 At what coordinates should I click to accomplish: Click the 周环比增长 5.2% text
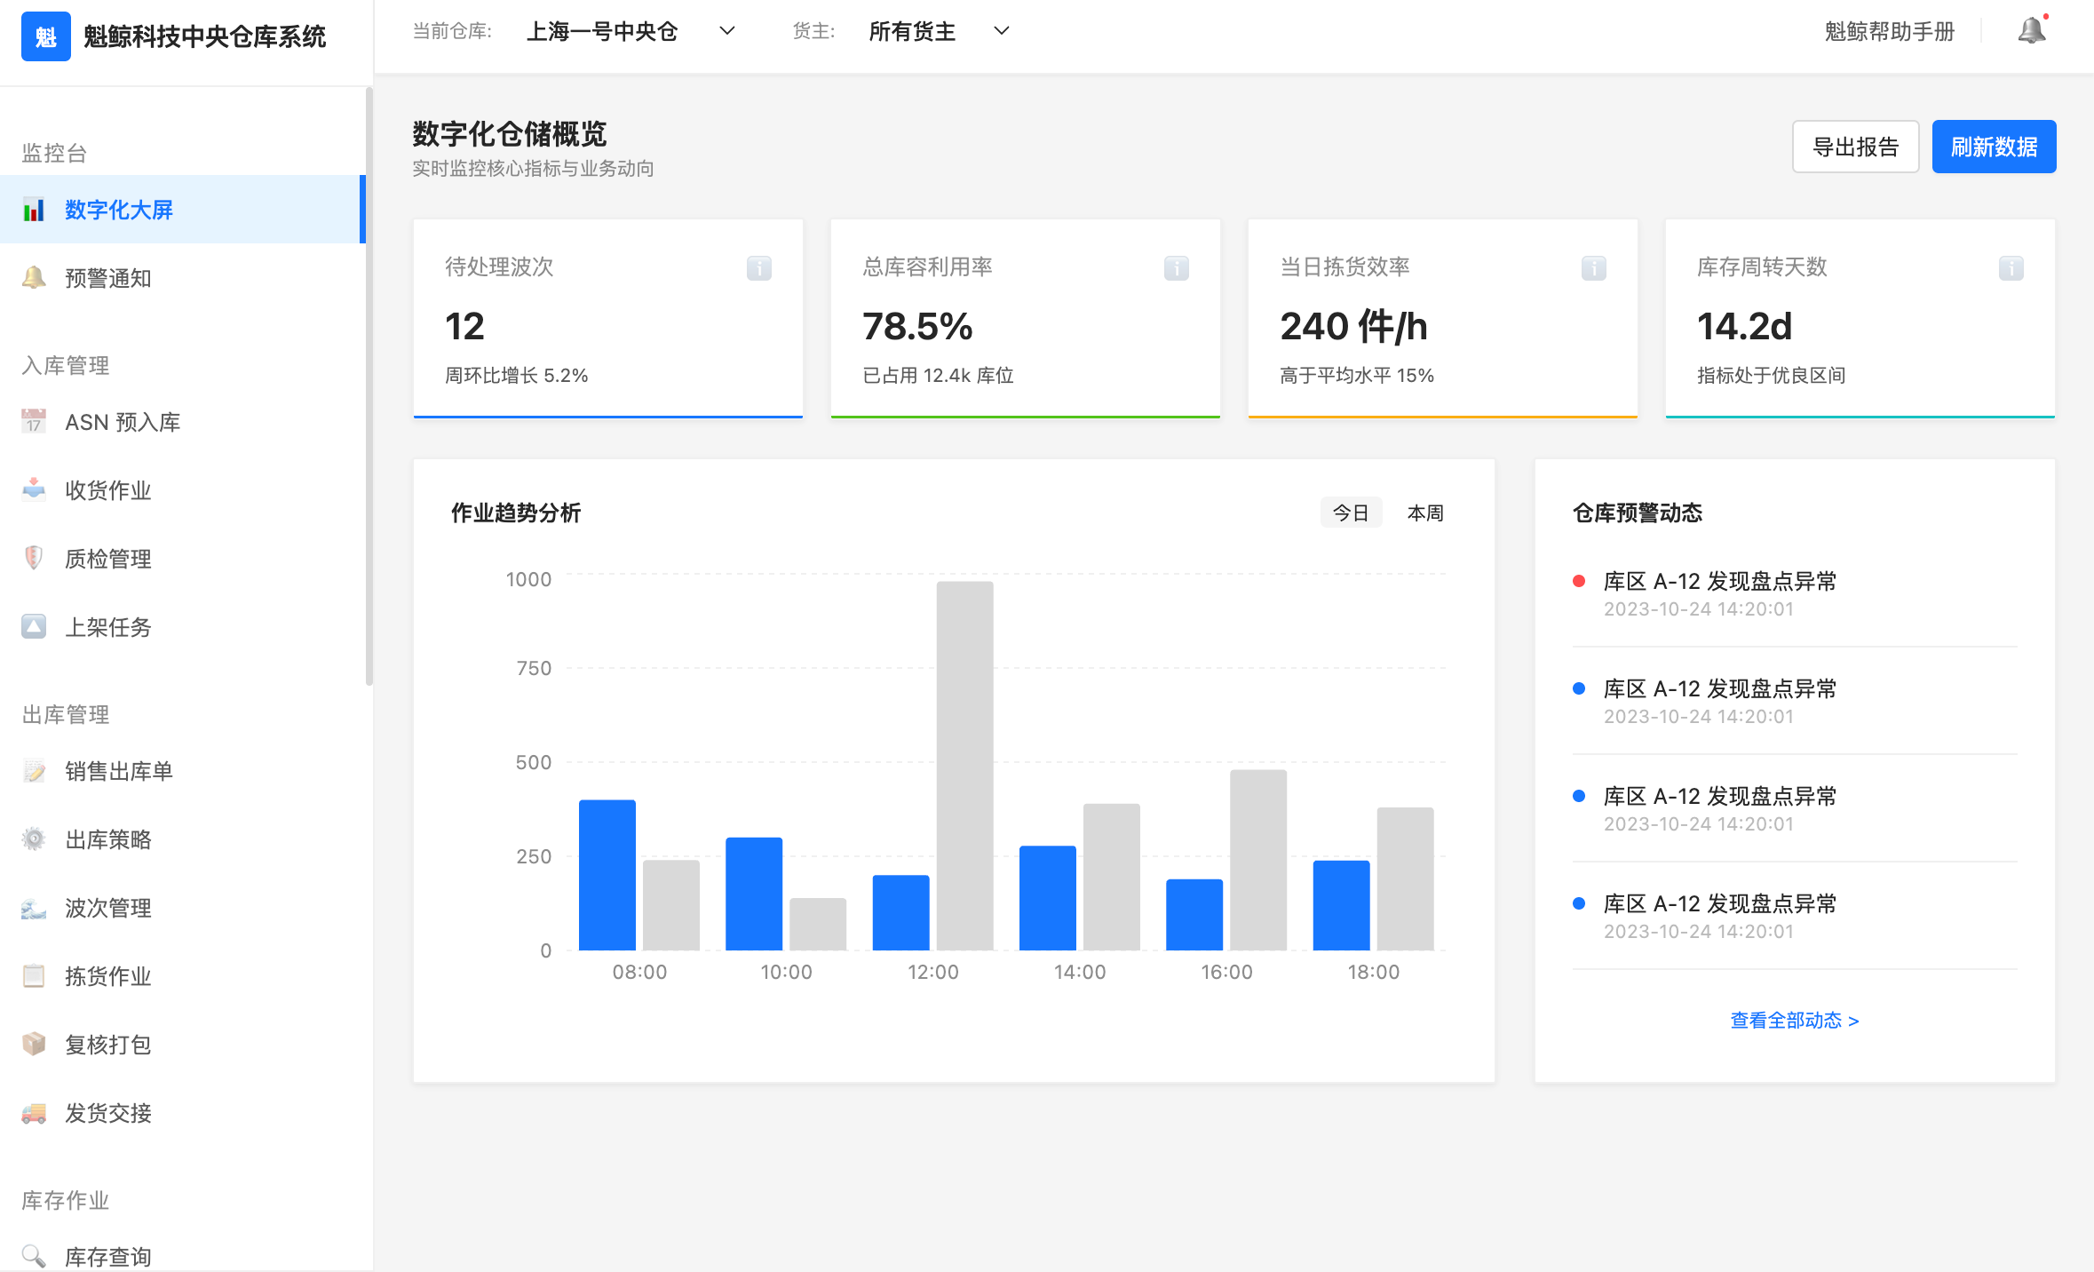click(516, 375)
